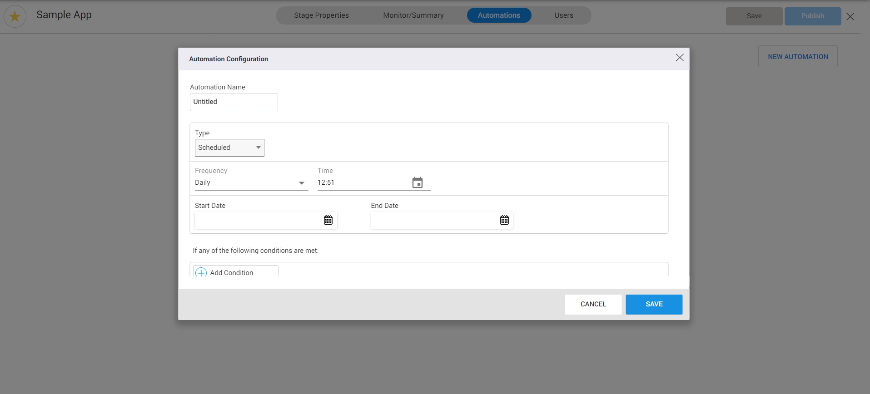Click the Publish button
870x394 pixels.
pos(812,16)
